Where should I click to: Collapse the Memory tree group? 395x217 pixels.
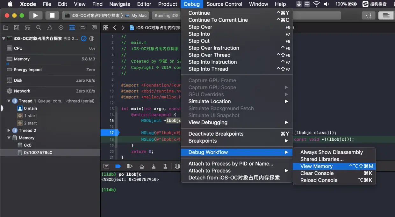[x=9, y=138]
